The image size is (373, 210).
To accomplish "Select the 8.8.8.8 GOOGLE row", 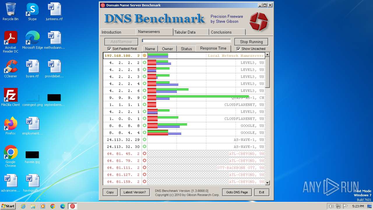I will pyautogui.click(x=184, y=126).
